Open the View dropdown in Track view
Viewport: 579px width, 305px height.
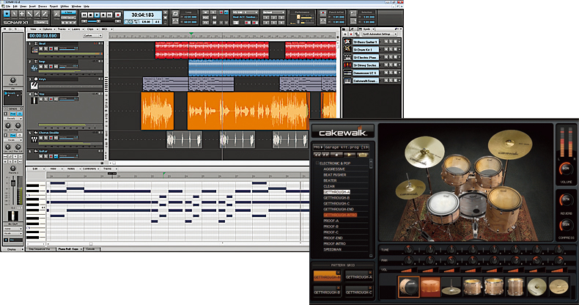coord(35,29)
